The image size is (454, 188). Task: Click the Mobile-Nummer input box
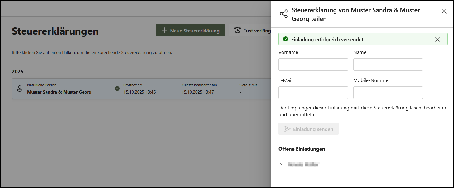[388, 93]
